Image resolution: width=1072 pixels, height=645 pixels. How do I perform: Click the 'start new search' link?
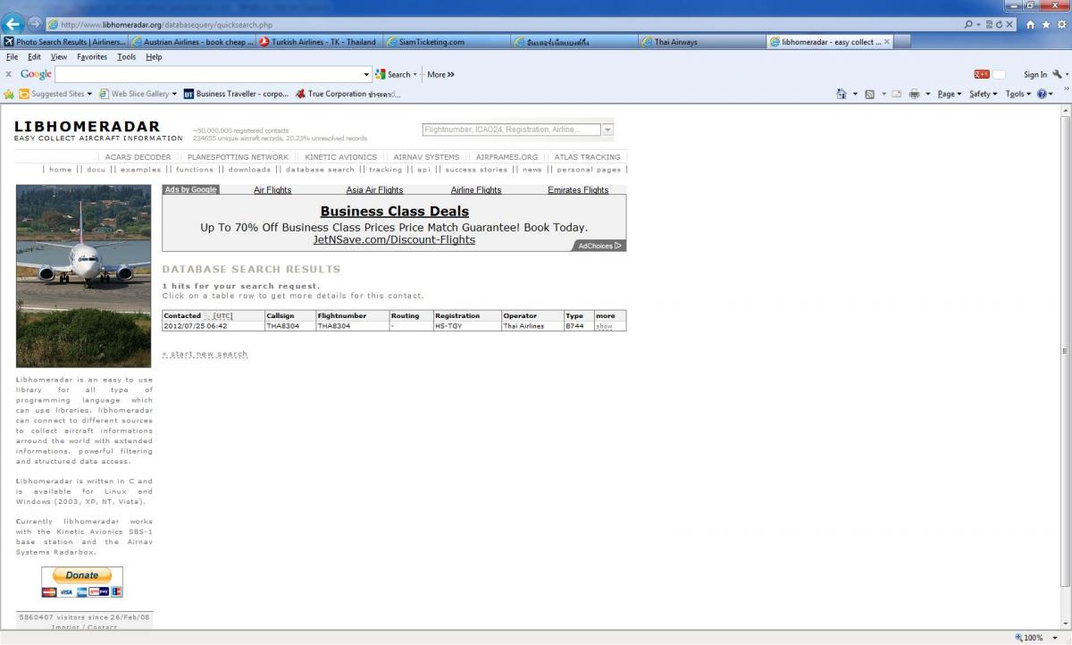[205, 355]
